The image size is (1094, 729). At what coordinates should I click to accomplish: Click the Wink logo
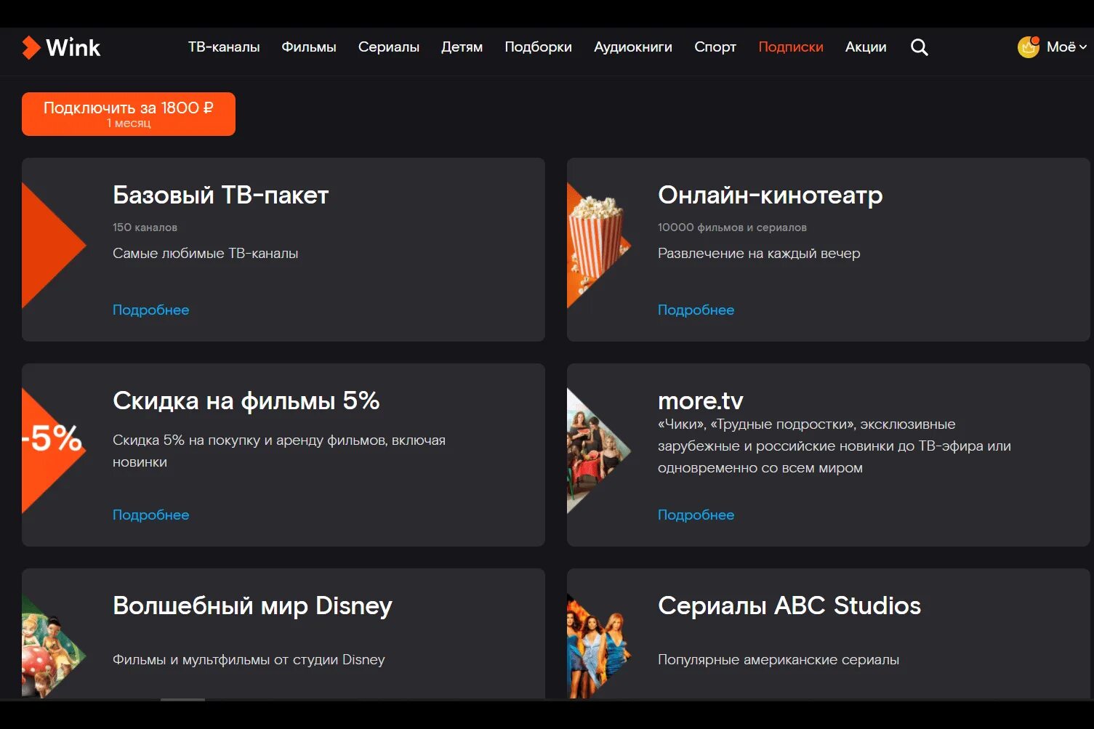[x=61, y=47]
